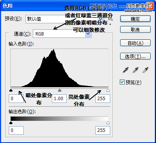Toggle the 预览(P) preview checkbox
Viewport: 156px width, 143px height.
tap(122, 82)
